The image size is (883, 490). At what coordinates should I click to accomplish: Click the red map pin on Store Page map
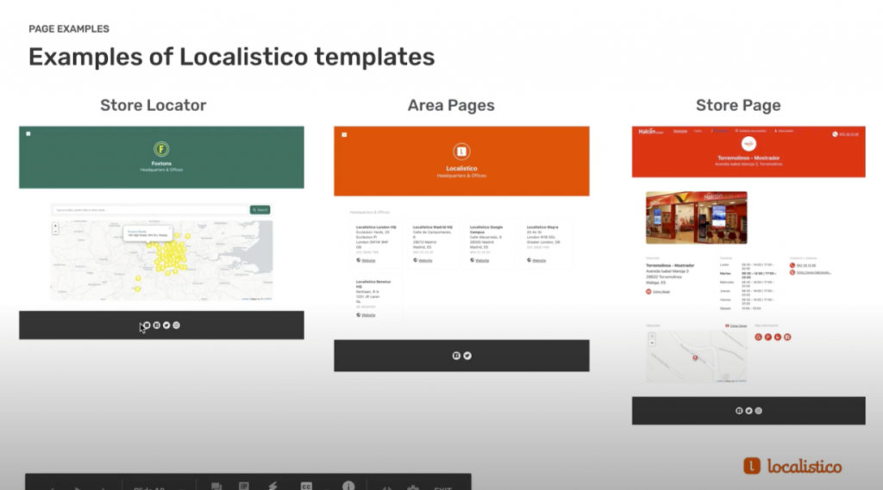pos(695,356)
